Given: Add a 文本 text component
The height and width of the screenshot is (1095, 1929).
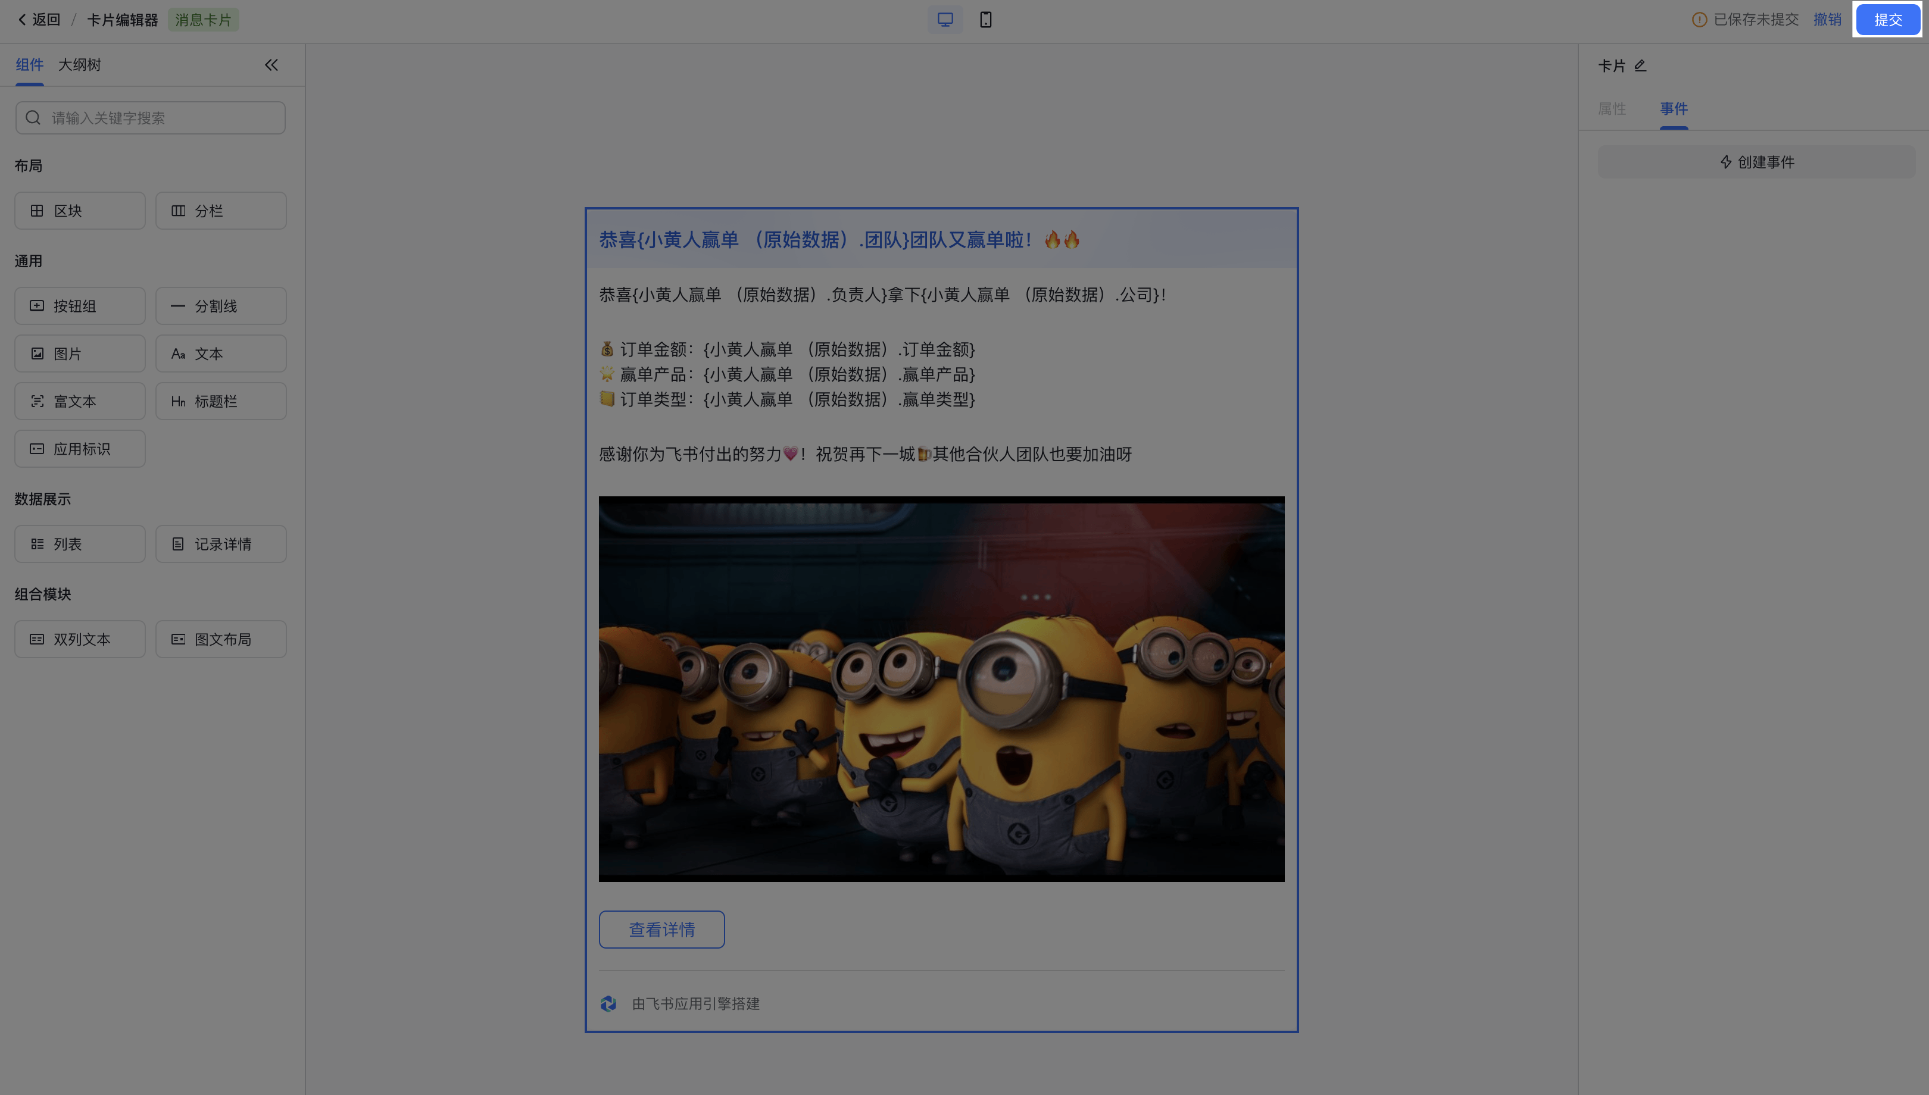Looking at the screenshot, I should [220, 353].
